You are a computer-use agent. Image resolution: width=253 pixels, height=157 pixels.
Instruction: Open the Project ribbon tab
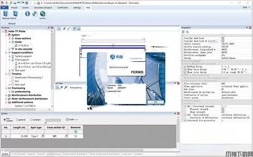[14, 8]
